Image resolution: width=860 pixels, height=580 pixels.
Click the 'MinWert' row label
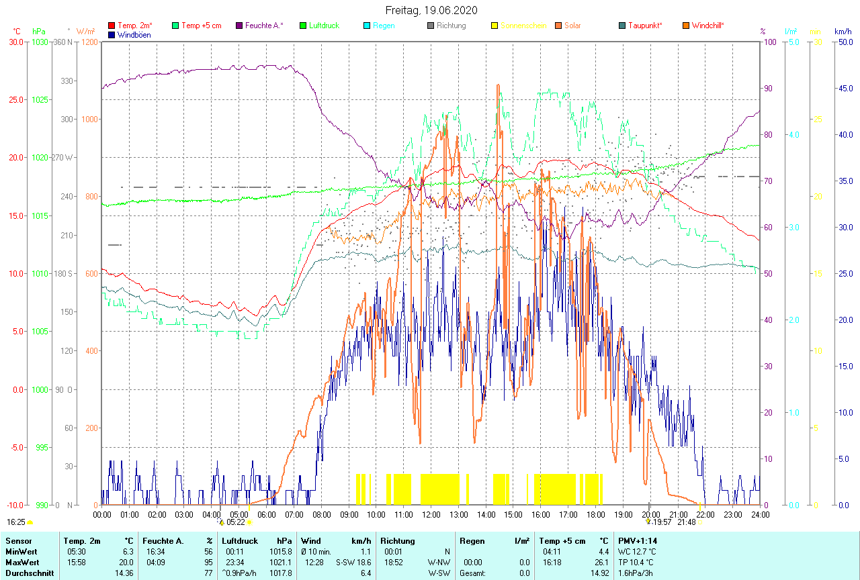click(21, 551)
